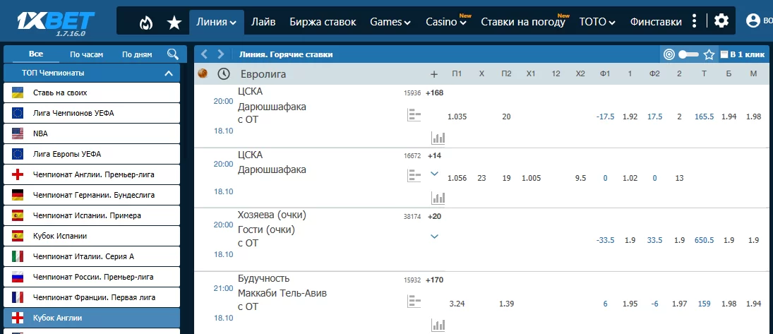Viewport: 773px width, 334px height.
Task: Open statistics chart for first ЦСКА match
Action: point(438,138)
